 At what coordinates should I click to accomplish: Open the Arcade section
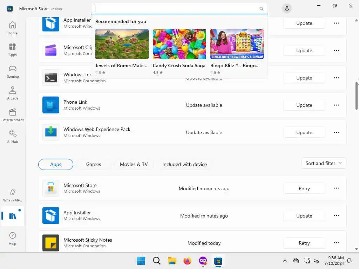pos(13,93)
